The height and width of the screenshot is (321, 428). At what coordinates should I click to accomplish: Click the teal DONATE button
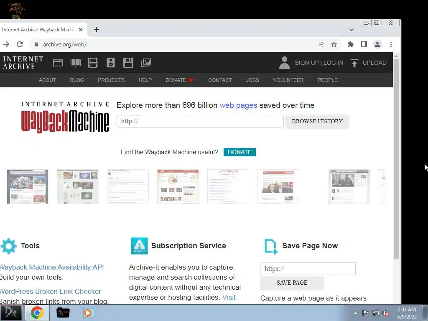coord(239,152)
